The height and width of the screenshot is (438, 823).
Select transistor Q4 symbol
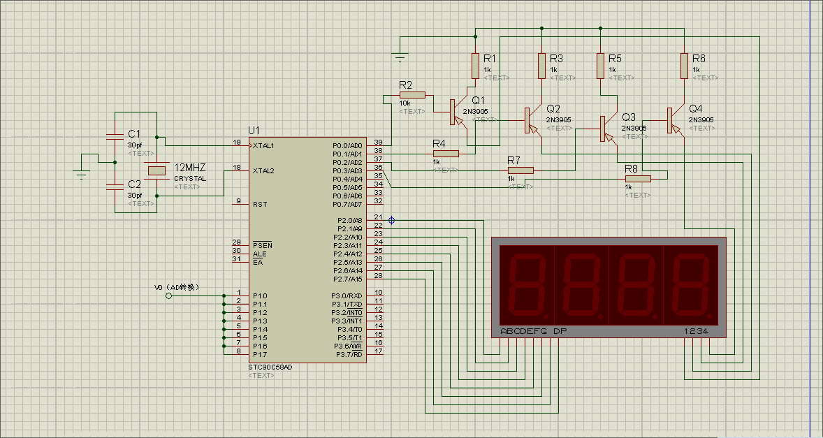pyautogui.click(x=674, y=120)
